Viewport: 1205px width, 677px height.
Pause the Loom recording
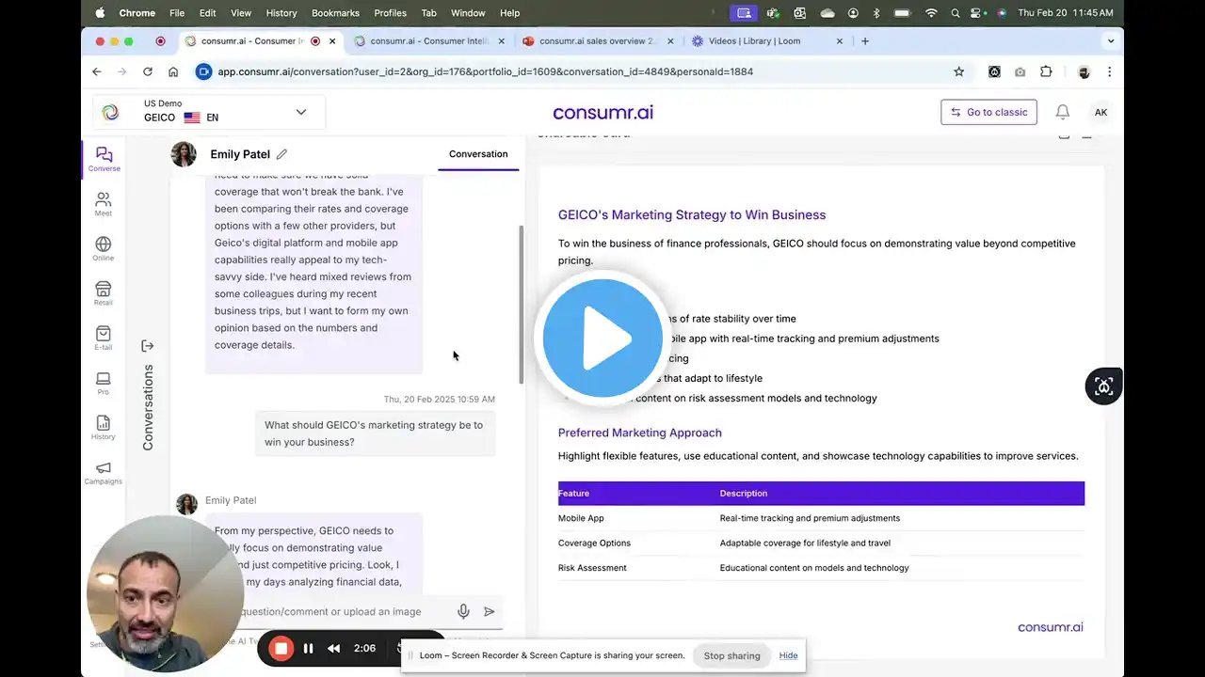(308, 648)
